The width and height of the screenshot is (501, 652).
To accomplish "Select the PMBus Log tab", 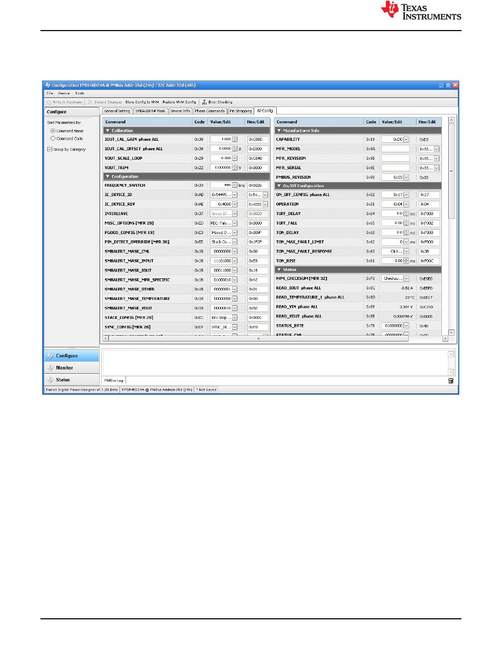I will coord(113,380).
